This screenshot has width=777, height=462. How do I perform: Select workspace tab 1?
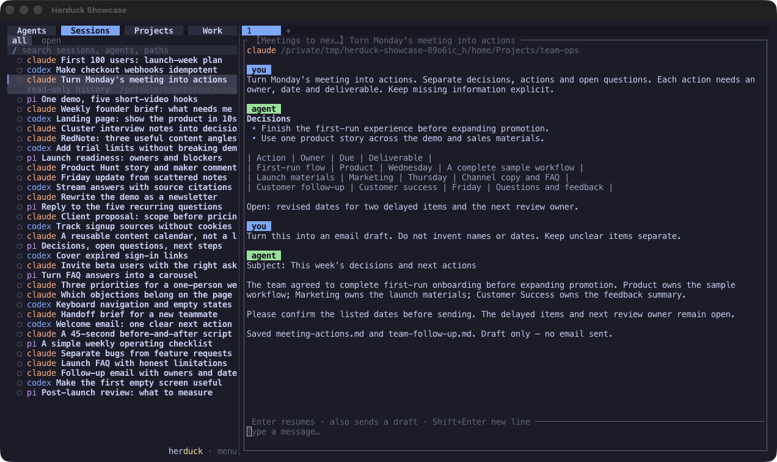261,31
